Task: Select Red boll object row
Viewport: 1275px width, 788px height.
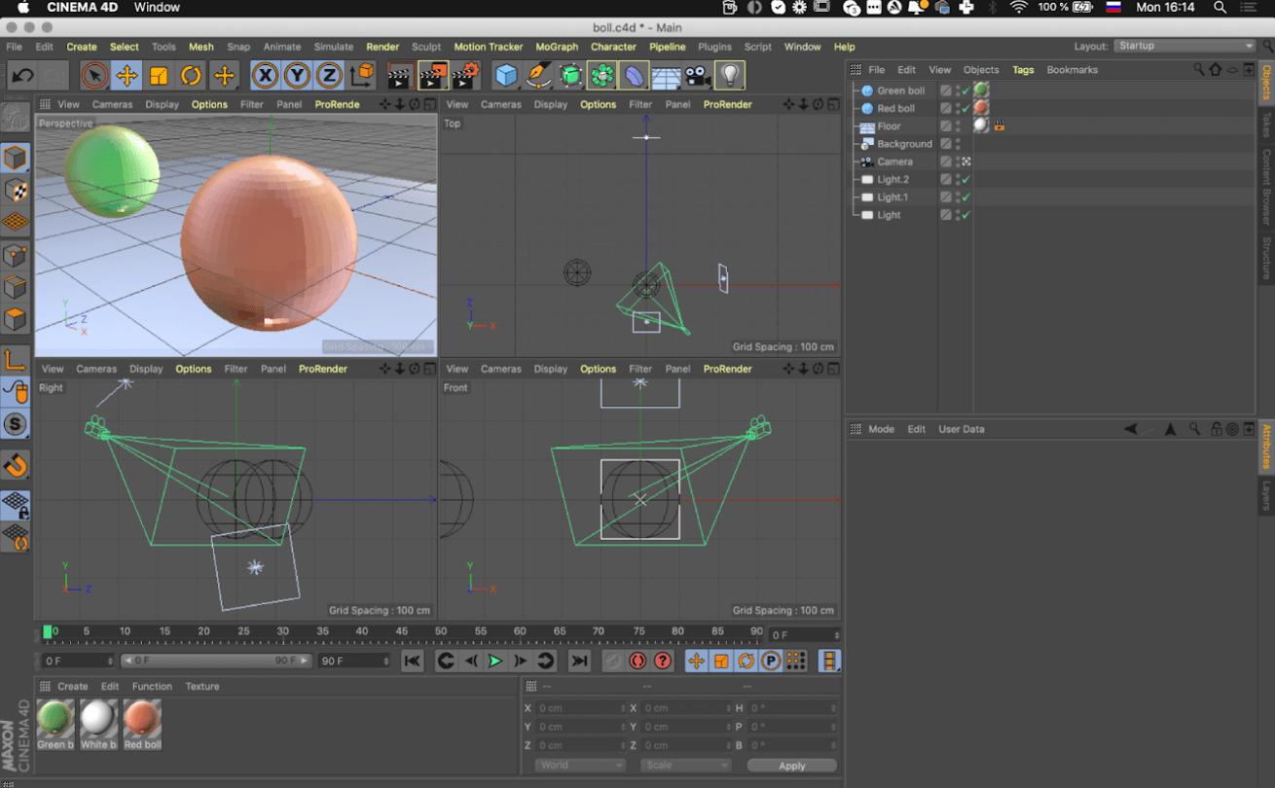Action: coord(895,108)
